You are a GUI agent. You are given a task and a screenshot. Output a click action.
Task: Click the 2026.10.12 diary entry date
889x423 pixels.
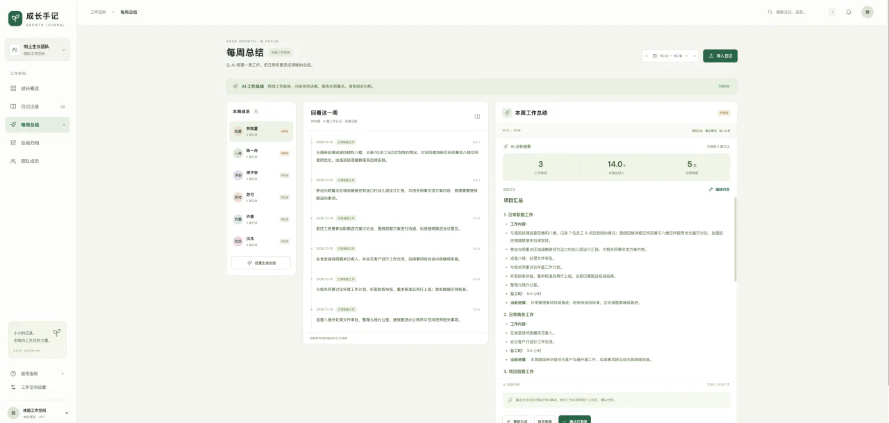(x=324, y=142)
